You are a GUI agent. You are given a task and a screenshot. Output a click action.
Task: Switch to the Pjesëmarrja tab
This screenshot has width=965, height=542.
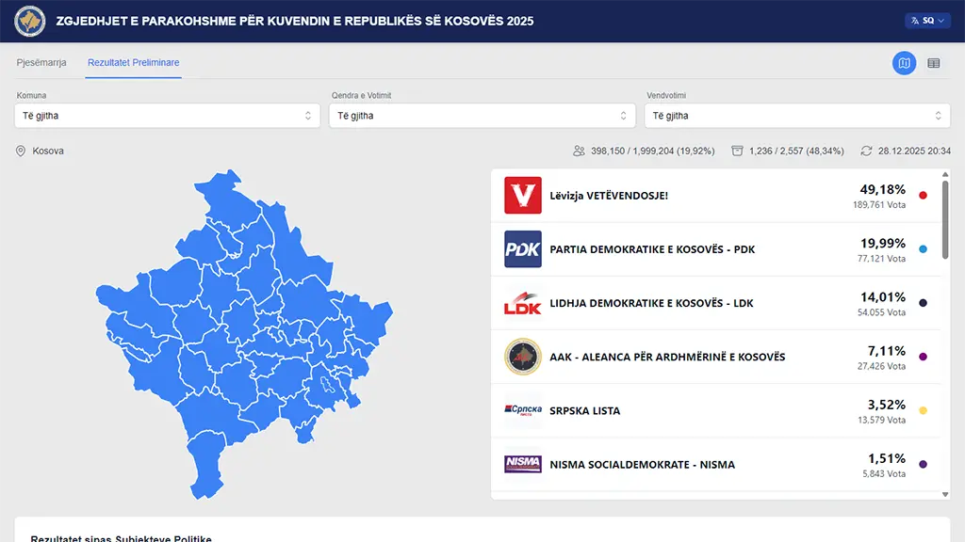tap(41, 63)
